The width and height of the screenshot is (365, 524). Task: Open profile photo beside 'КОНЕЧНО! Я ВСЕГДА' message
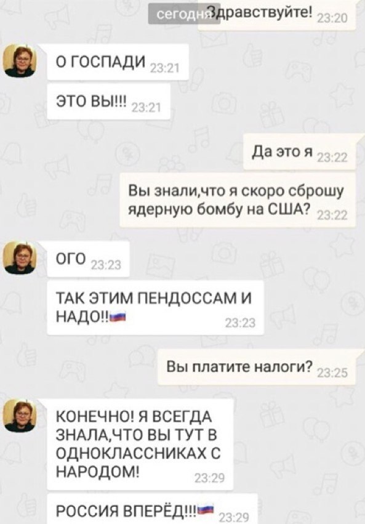tap(19, 416)
